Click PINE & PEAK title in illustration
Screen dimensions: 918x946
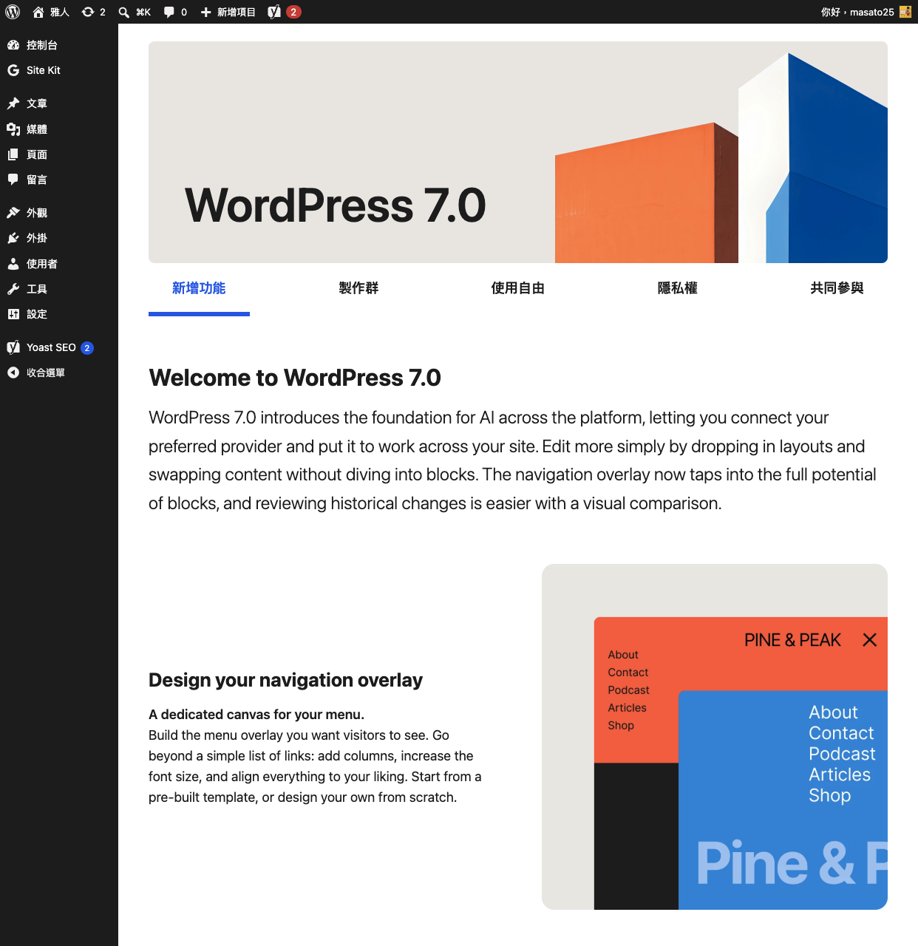pos(792,640)
